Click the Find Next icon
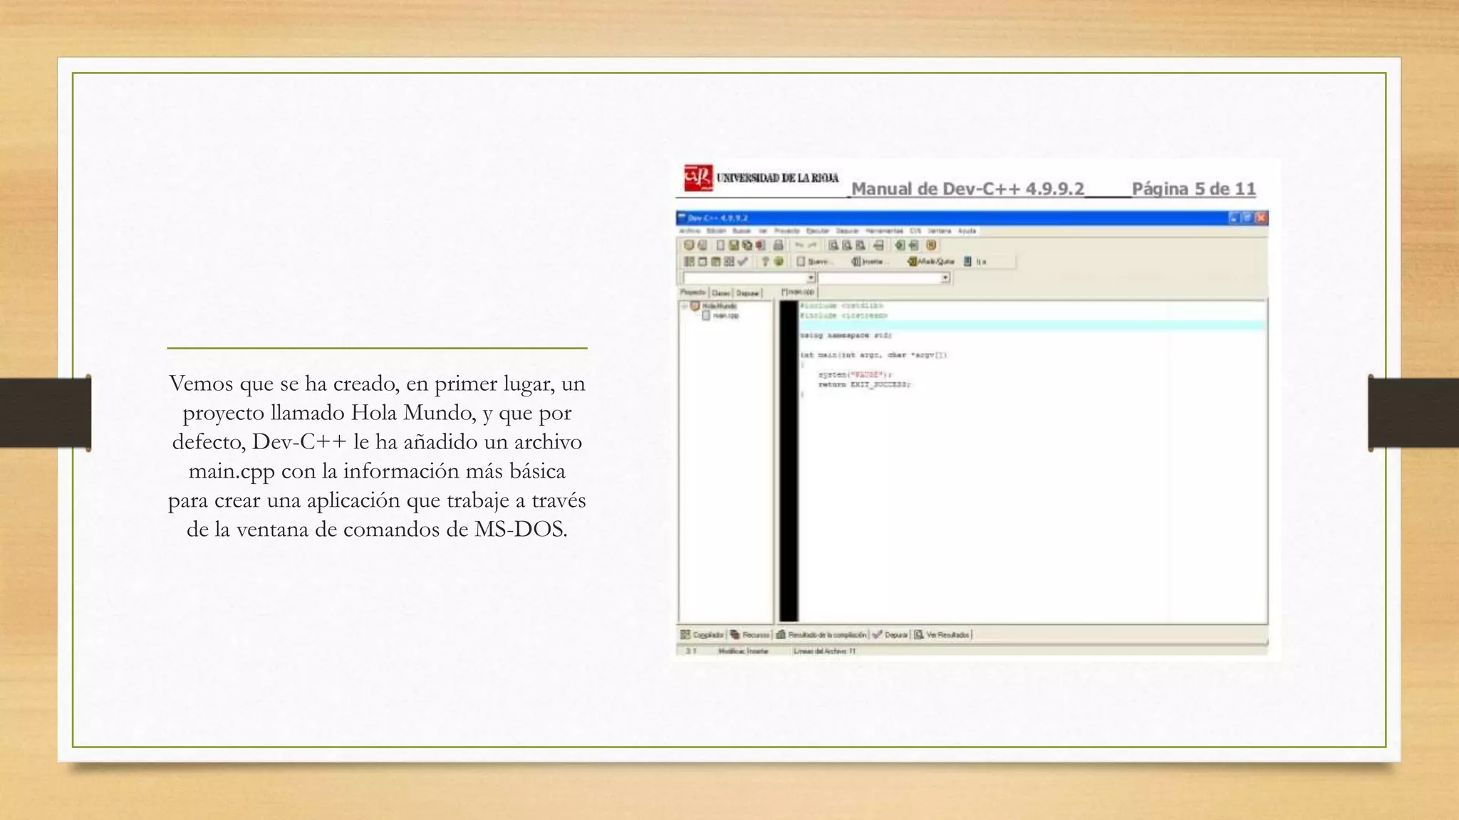The height and width of the screenshot is (820, 1459). click(x=860, y=245)
